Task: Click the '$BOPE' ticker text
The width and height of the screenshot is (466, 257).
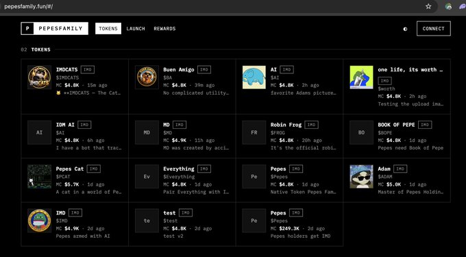Action: [385, 133]
